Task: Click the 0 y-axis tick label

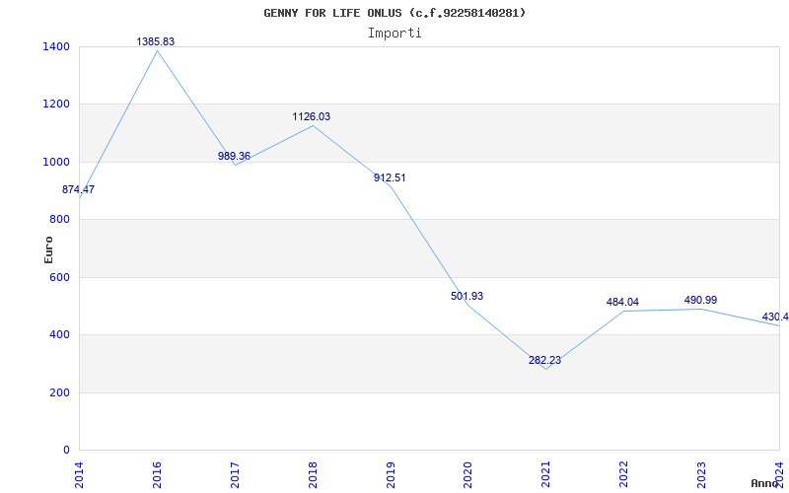Action: click(x=66, y=450)
